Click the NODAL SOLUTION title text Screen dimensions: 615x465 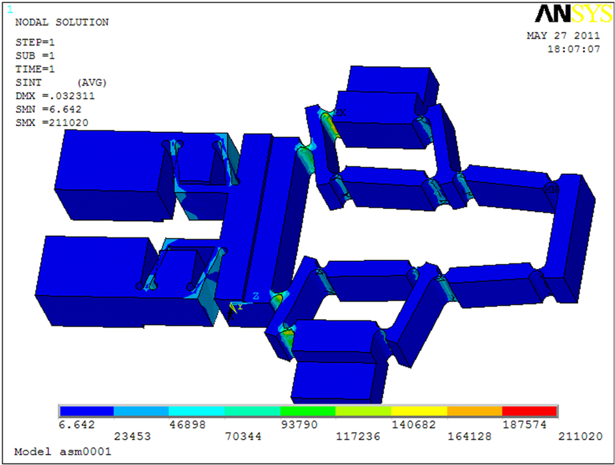tap(62, 22)
